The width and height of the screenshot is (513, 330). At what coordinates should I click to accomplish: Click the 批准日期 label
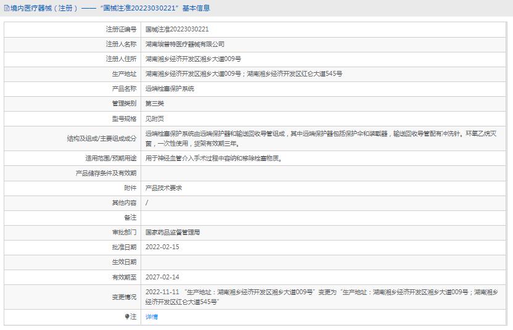point(124,247)
